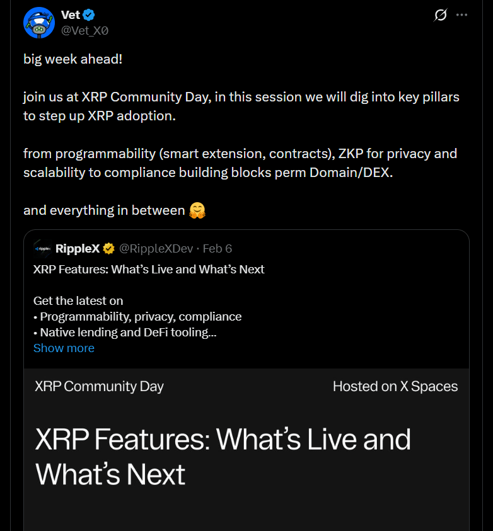Open the Grok explain-post icon
Viewport: 493px width, 531px height.
coord(441,15)
